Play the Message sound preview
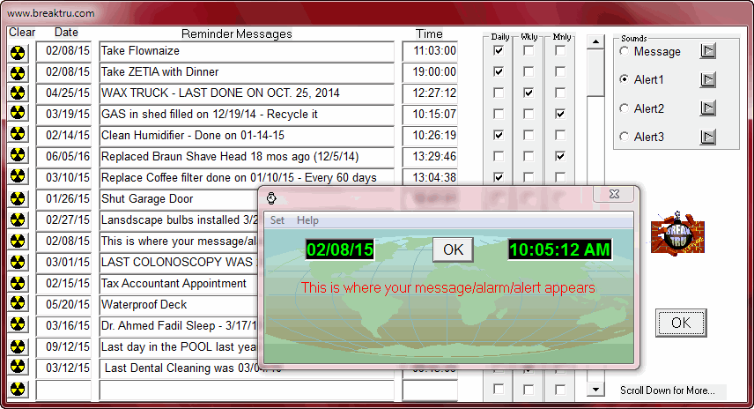This screenshot has width=754, height=409. [708, 51]
